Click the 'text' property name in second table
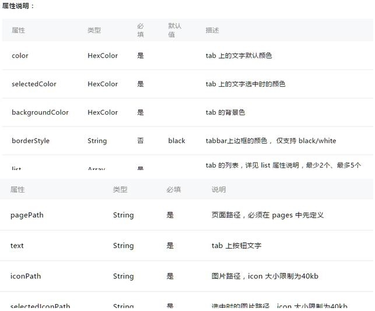375x311 pixels. click(x=17, y=246)
